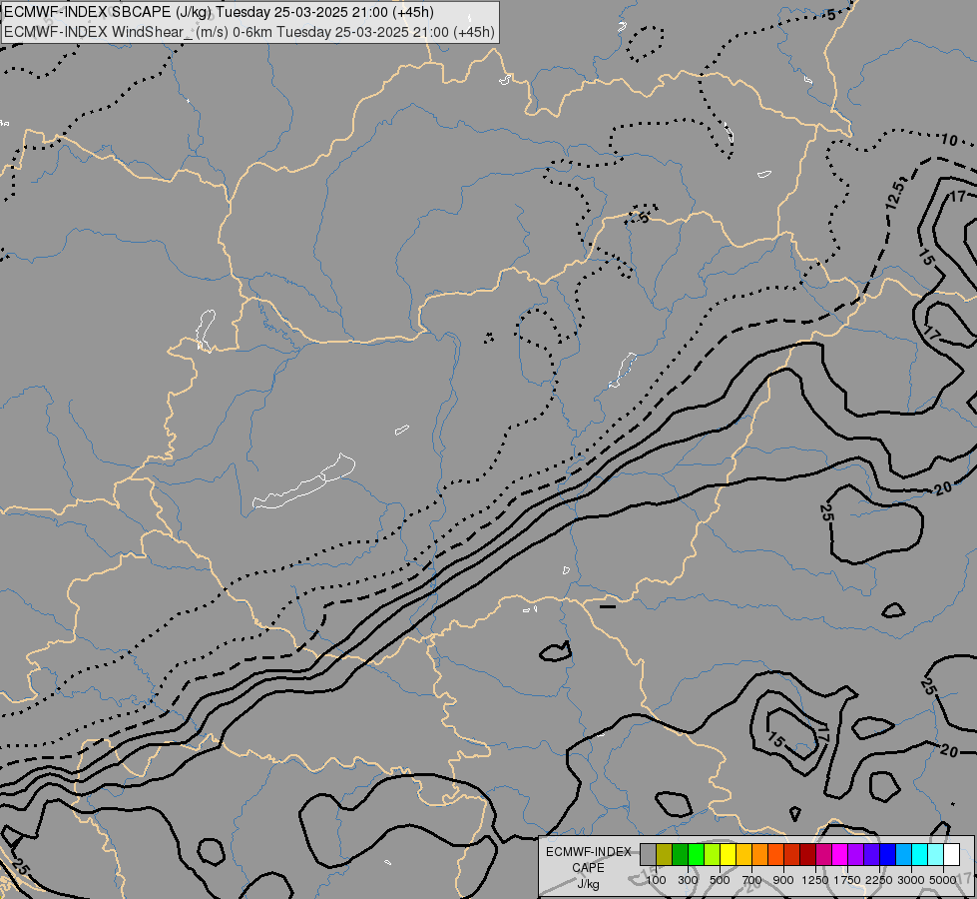Click the 10 dotted contour label
Screen dimensions: 977x899
pos(948,140)
